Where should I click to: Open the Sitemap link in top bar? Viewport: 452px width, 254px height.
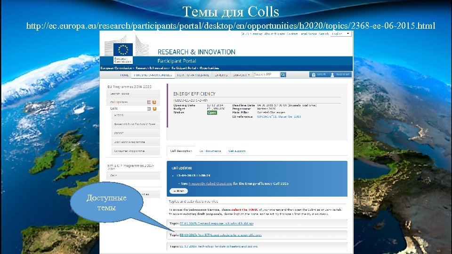(256, 34)
